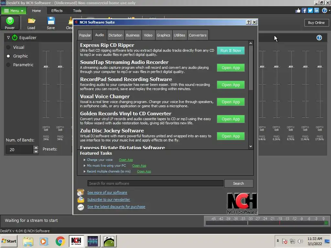The width and height of the screenshot is (331, 248).
Task: Click 'See the latest discounts for purchase'
Action: click(x=116, y=207)
